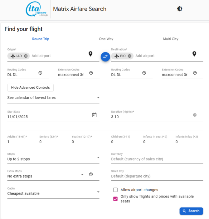Remove the IAD airport chip
The height and width of the screenshot is (219, 209).
click(26, 56)
